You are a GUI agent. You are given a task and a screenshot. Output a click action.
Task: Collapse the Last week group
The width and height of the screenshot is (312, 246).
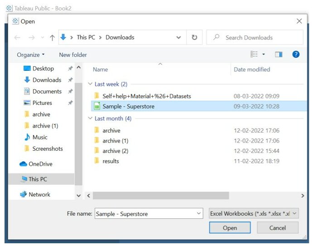tap(90, 84)
